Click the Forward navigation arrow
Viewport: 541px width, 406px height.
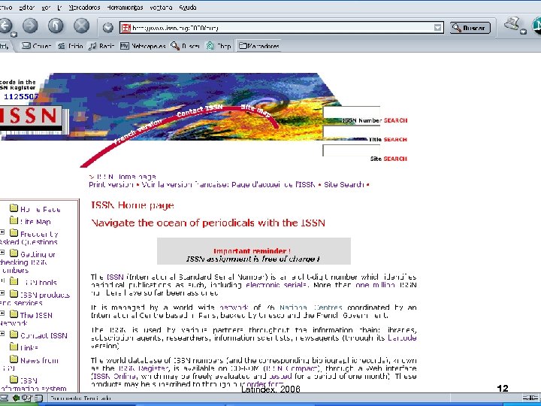(x=30, y=26)
